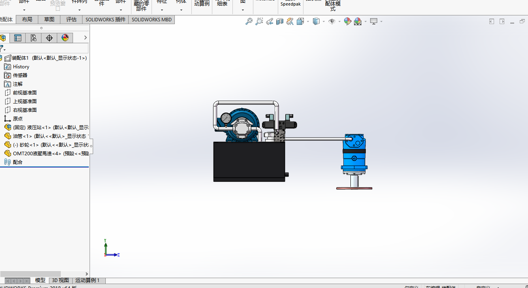
Task: Select OMT200液壓馬達<4> component
Action: click(x=46, y=154)
